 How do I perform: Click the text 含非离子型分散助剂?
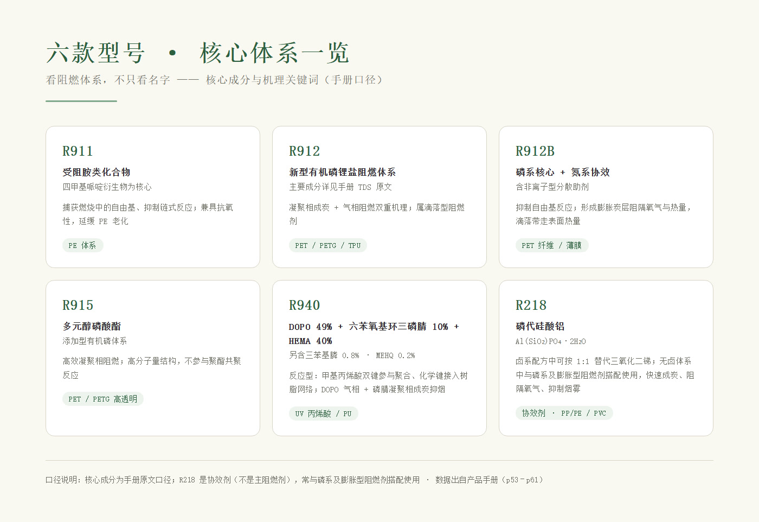[x=552, y=187]
